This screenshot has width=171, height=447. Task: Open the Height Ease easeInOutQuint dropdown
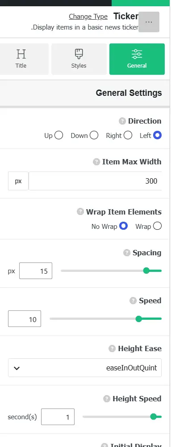pyautogui.click(x=85, y=368)
